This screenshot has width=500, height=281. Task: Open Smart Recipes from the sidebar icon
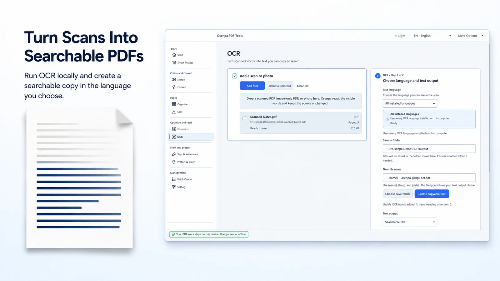point(174,62)
